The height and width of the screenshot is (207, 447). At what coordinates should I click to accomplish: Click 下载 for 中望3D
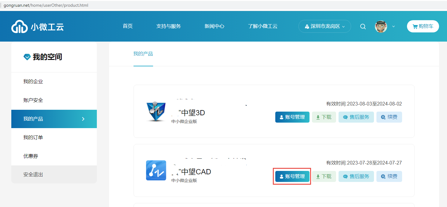click(x=324, y=117)
